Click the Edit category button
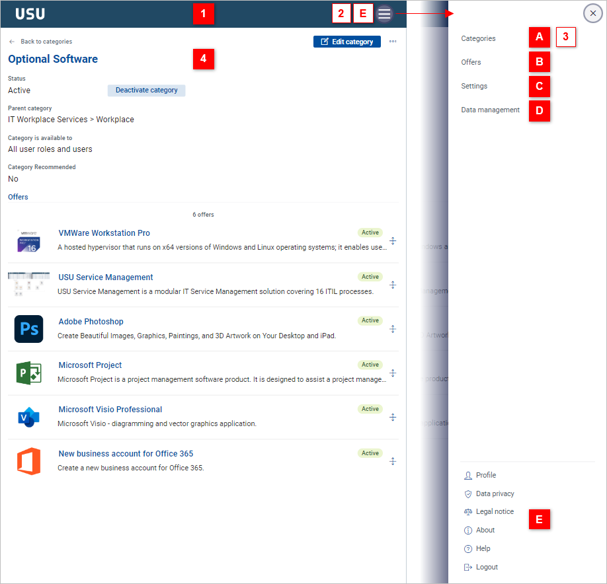Screen dimensions: 607x584 (x=347, y=41)
